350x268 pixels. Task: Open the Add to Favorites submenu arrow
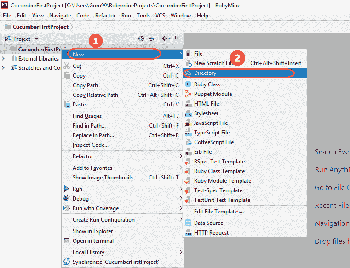coord(181,167)
